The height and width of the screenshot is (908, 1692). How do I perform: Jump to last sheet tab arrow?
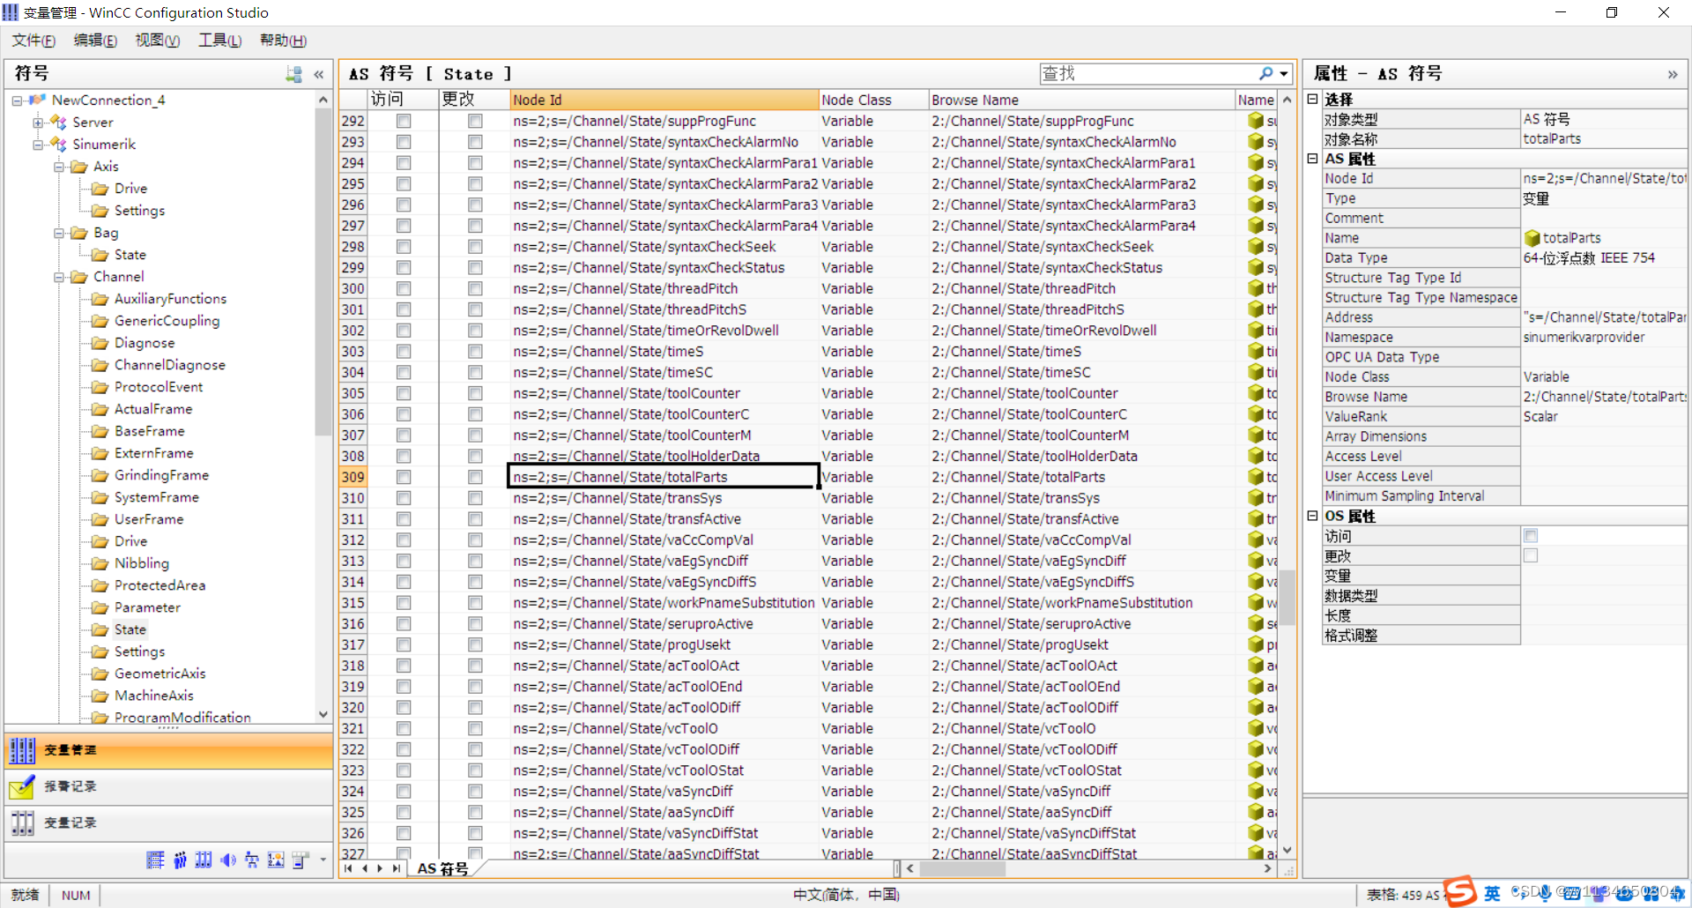pos(397,868)
